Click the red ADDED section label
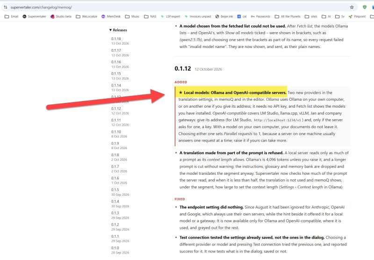The height and width of the screenshot is (260, 374). [181, 82]
